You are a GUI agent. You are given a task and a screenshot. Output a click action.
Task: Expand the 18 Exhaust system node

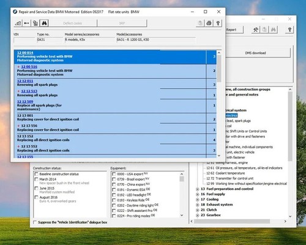coord(198,205)
